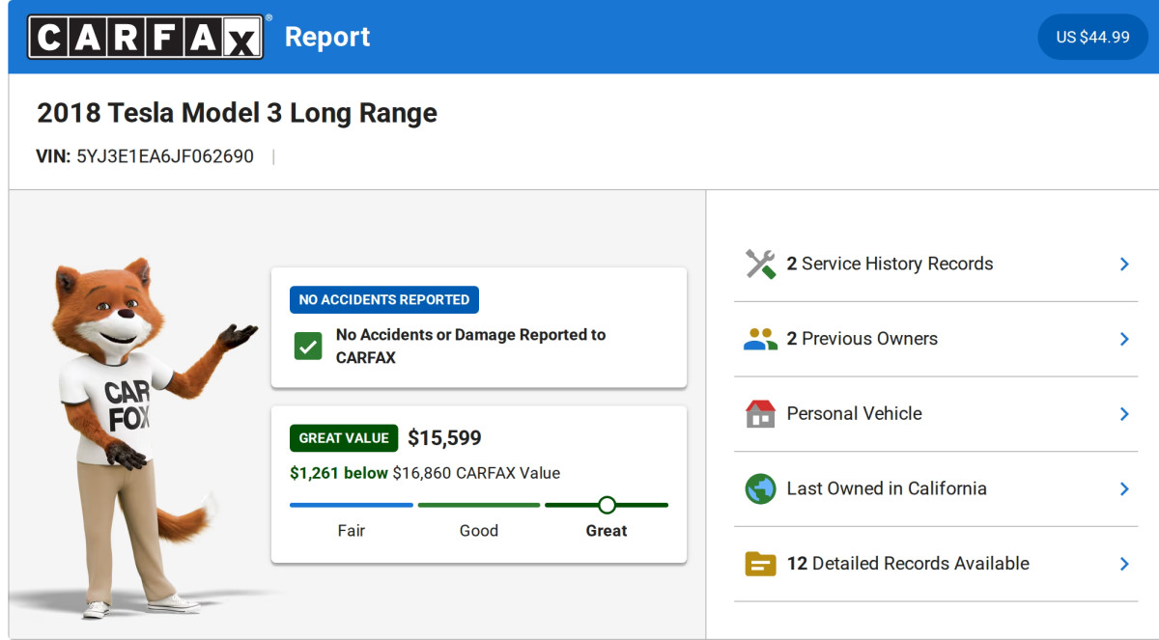Click the $1,261 below text
Viewport: 1159px width, 640px height.
[x=339, y=473]
